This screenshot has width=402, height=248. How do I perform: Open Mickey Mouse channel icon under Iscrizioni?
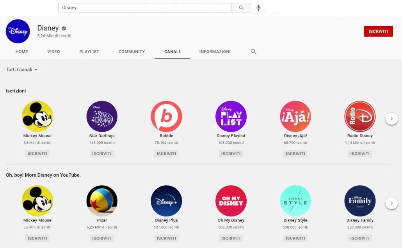(x=37, y=116)
